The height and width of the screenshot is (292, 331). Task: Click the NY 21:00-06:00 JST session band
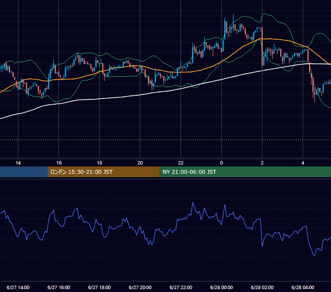point(245,172)
